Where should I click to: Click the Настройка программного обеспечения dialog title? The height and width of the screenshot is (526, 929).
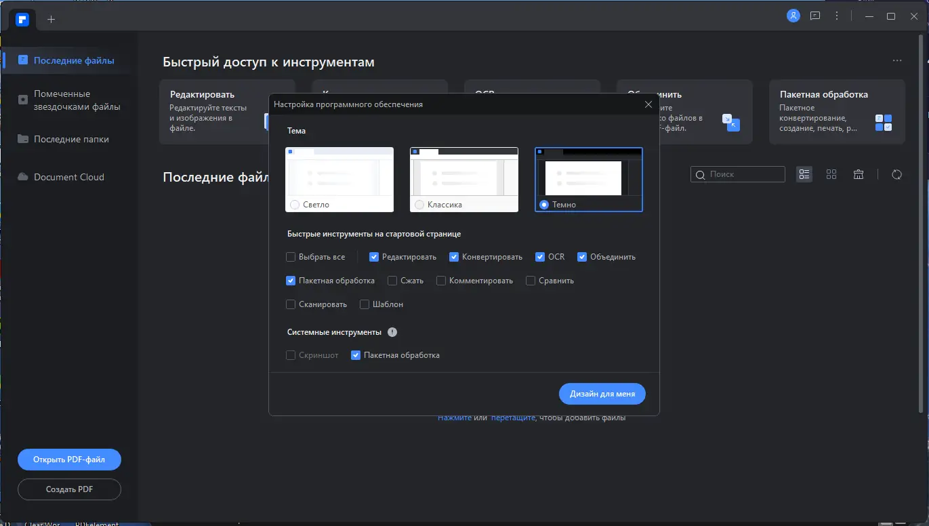(348, 104)
